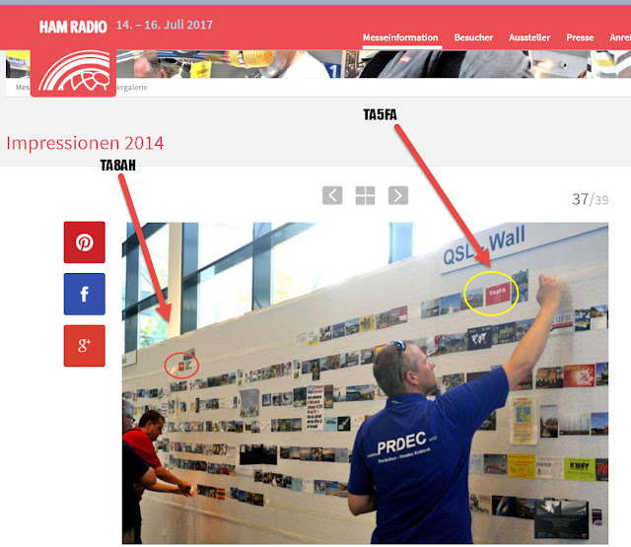Go to previous gallery image
This screenshot has width=631, height=547.
332,195
